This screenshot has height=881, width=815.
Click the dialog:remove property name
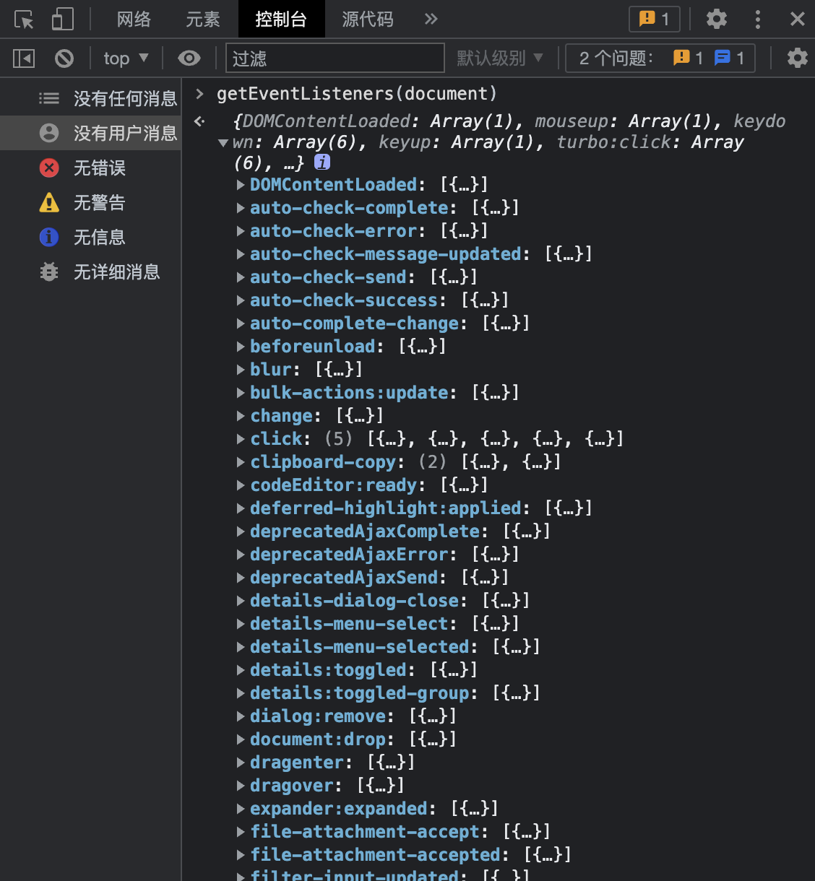point(318,716)
